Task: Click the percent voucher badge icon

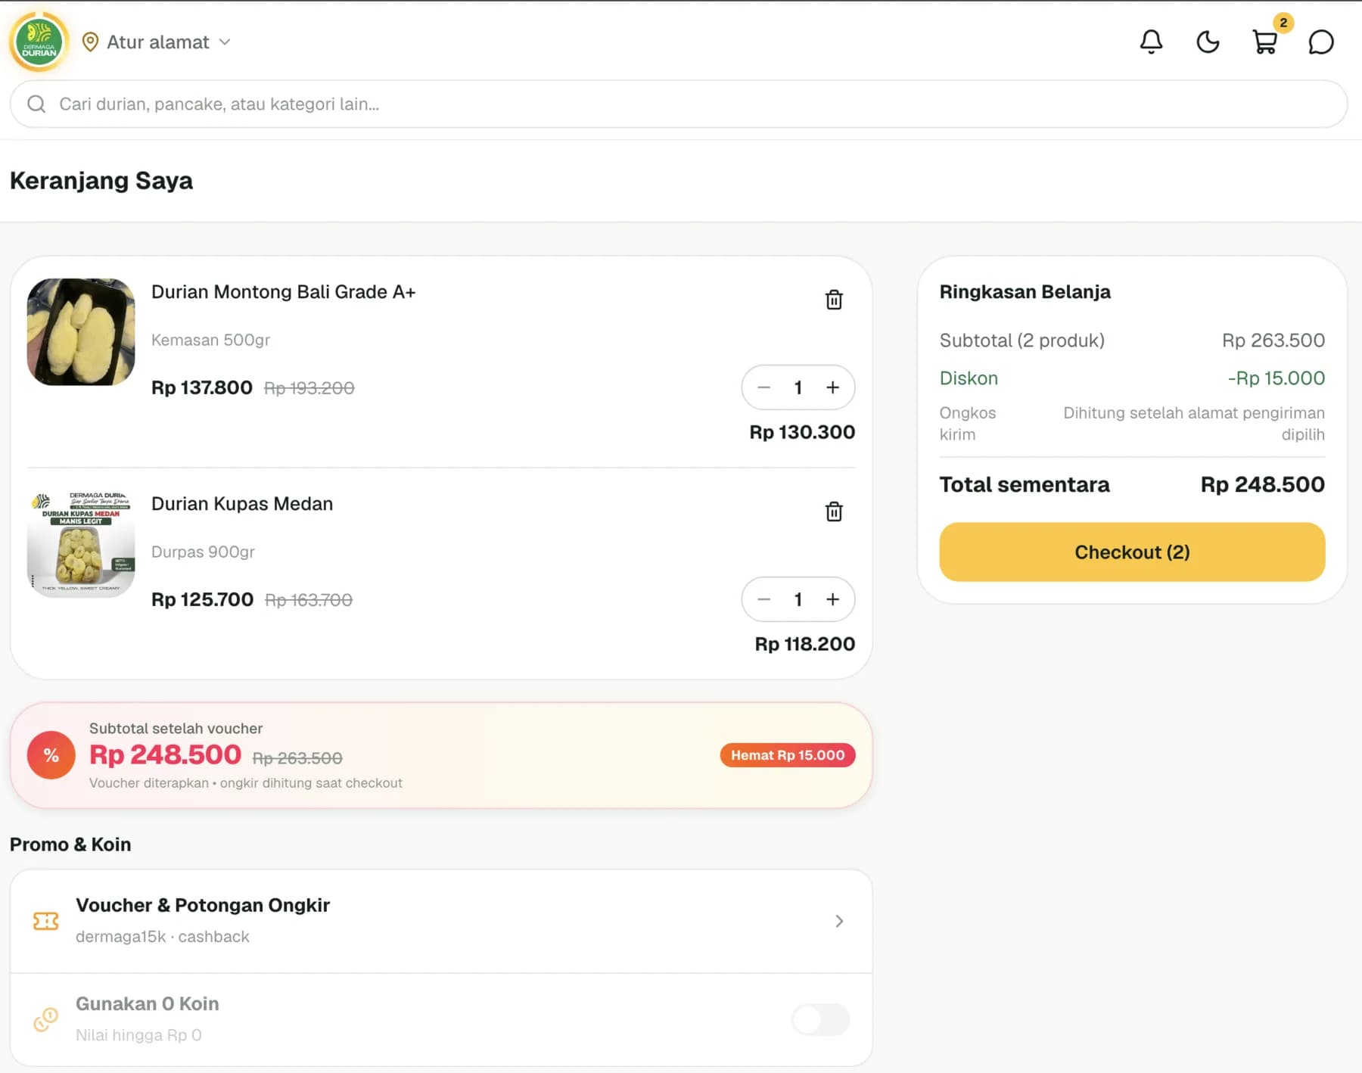Action: (51, 755)
